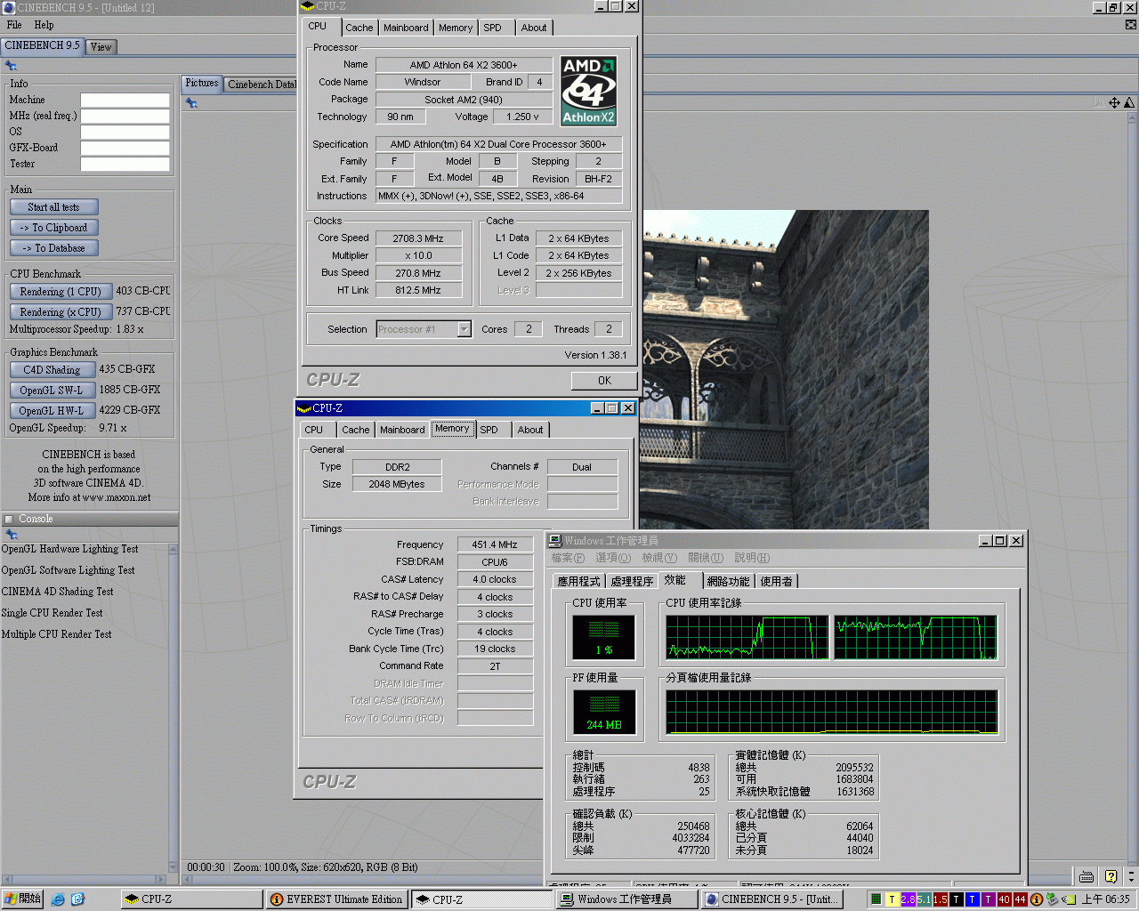Click the purple 2.8 tray icon
This screenshot has width=1139, height=911.
click(x=908, y=899)
